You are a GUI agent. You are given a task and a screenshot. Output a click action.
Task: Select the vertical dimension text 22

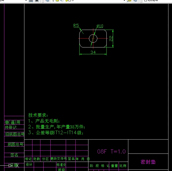(x=111, y=39)
